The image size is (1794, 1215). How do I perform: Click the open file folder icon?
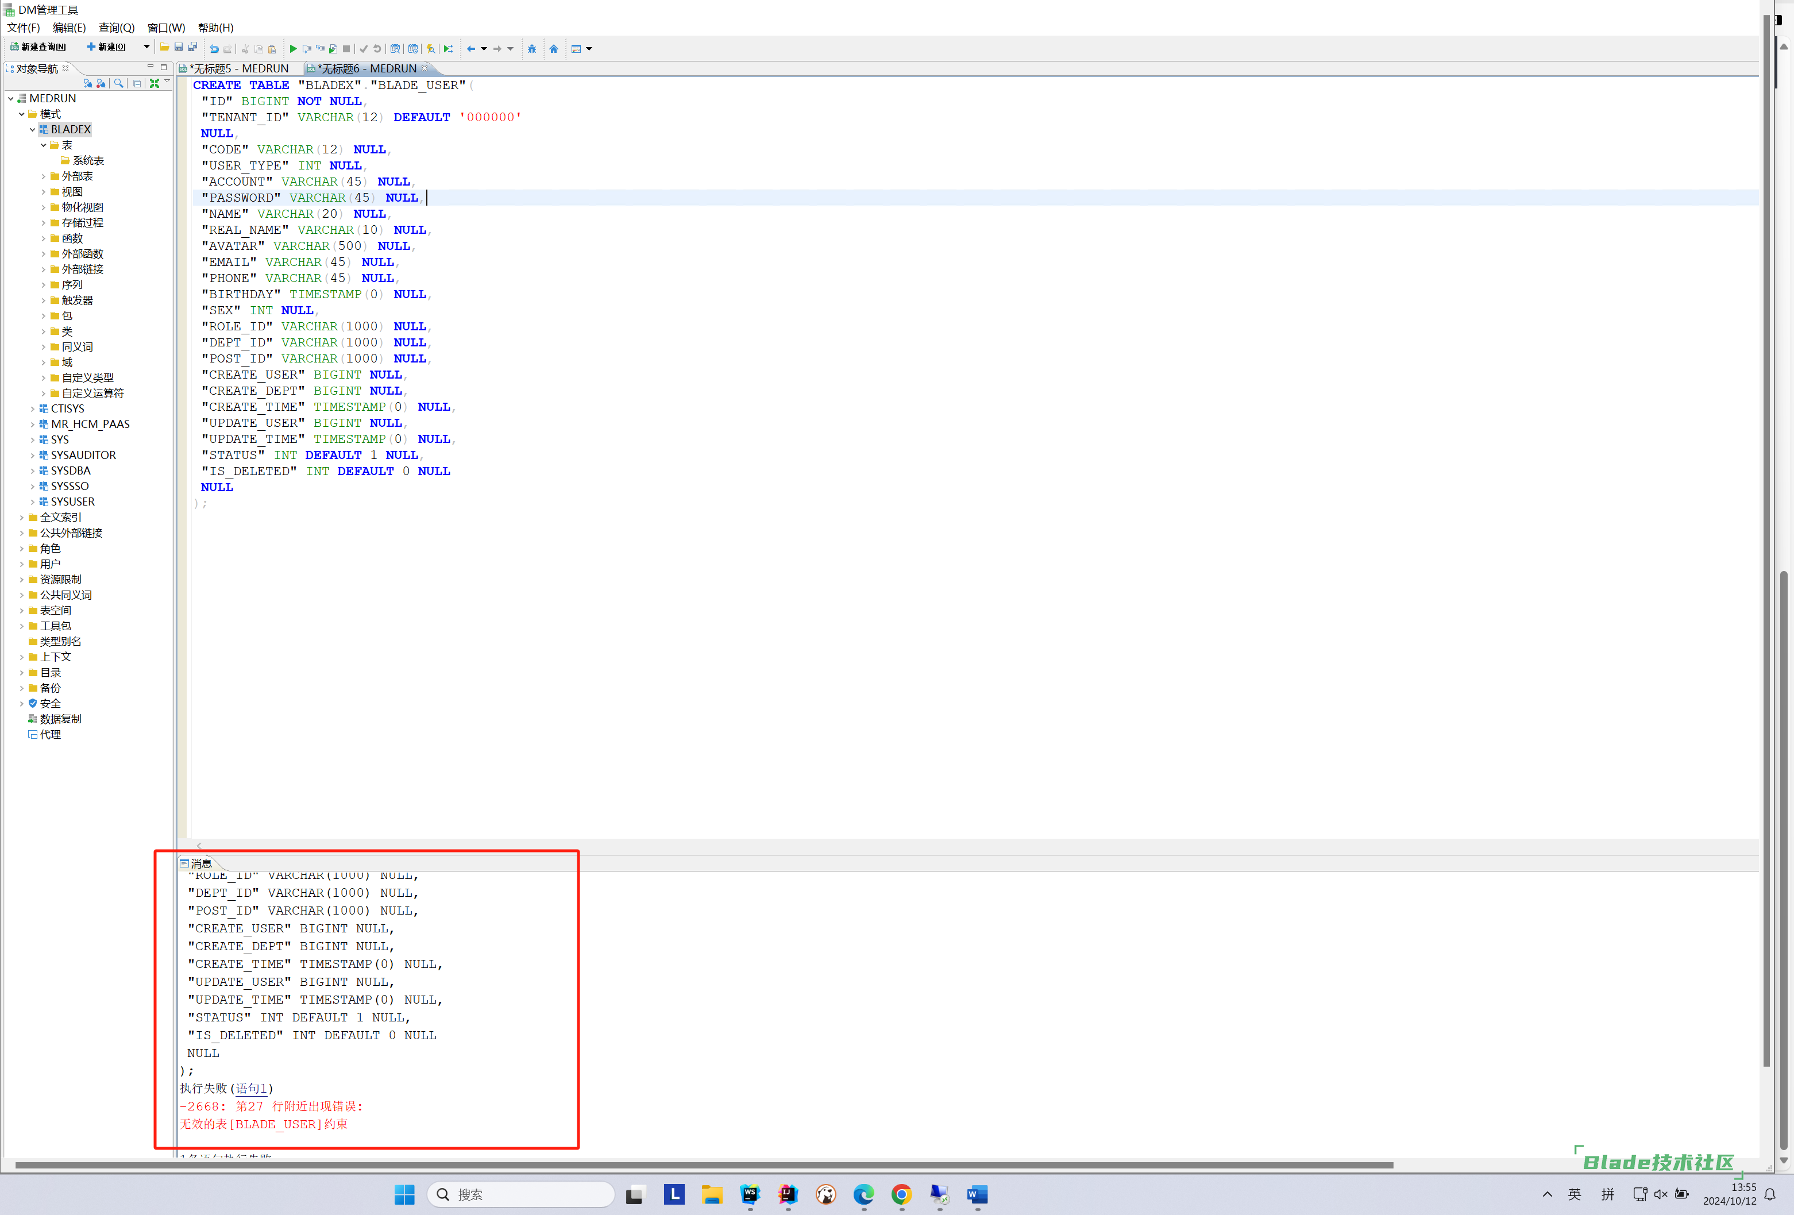pos(164,48)
